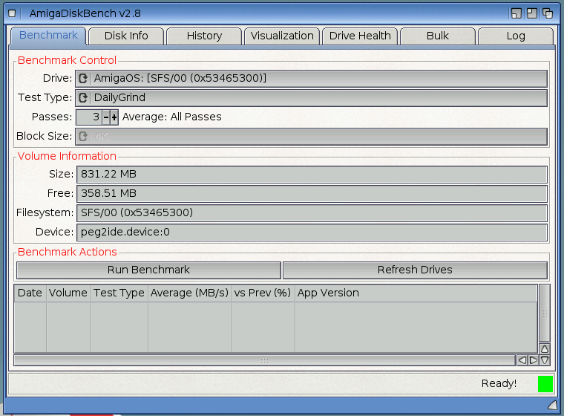Click the window depth gadget in titlebar
Screen dimensions: 564x416
(548, 13)
